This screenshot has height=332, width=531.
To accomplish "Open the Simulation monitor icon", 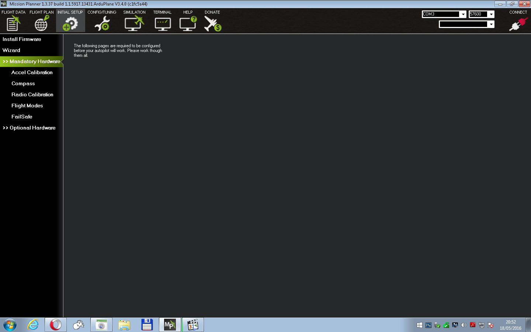I will tap(134, 24).
